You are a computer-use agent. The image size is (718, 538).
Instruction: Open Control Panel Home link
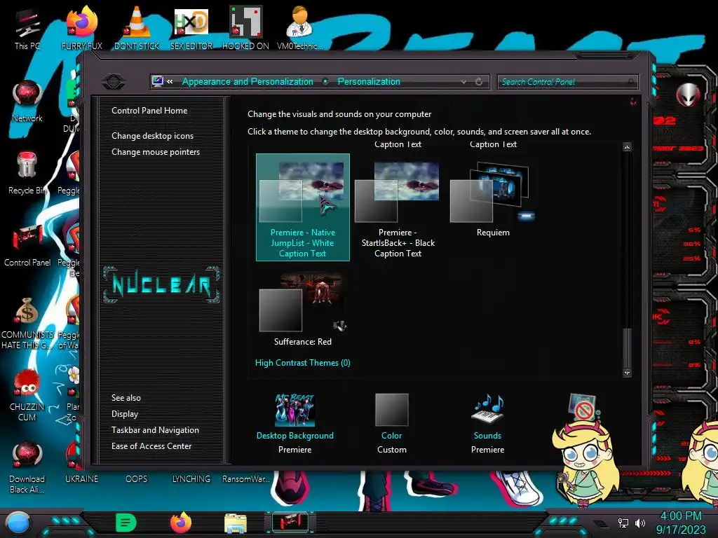tap(149, 110)
